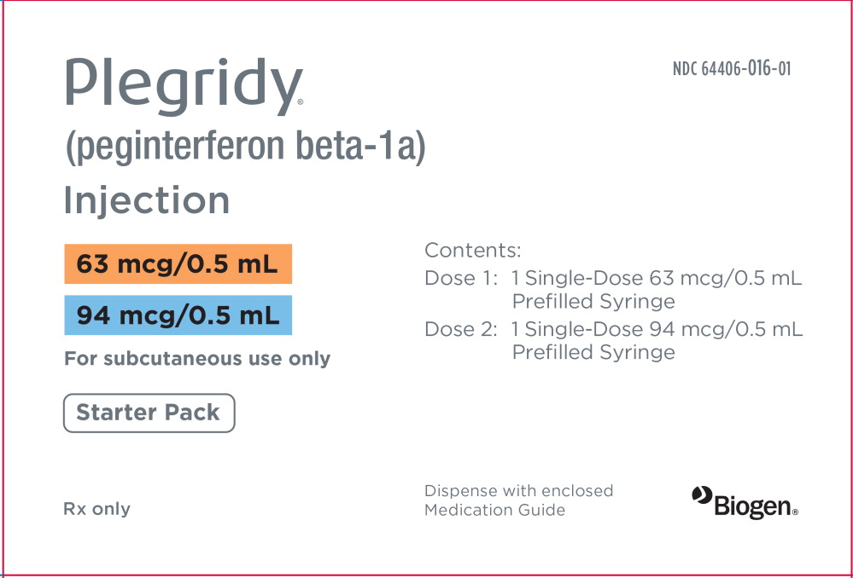Click the Biogen swirl logo icon
The height and width of the screenshot is (578, 853).
pyautogui.click(x=702, y=494)
